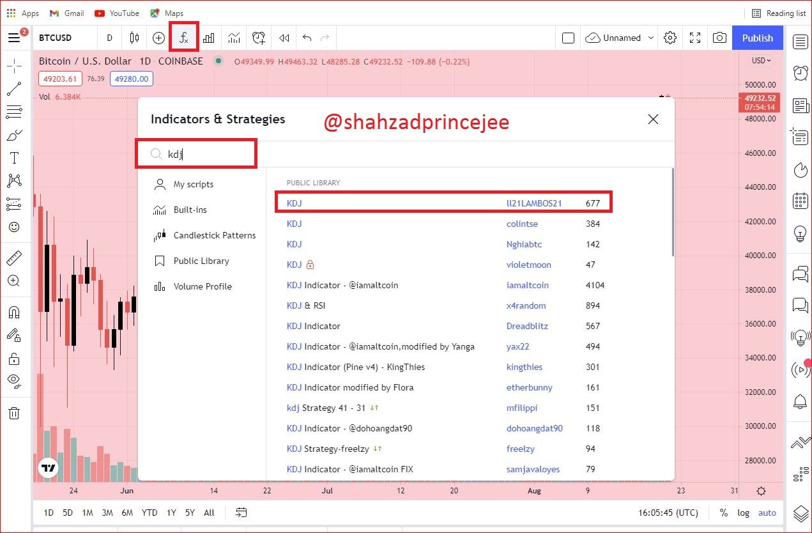Enter fullscreen mode
Viewport: 812px width, 533px height.
point(695,38)
